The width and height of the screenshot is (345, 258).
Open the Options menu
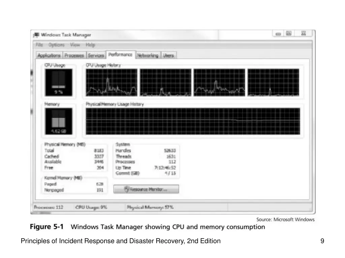click(57, 45)
